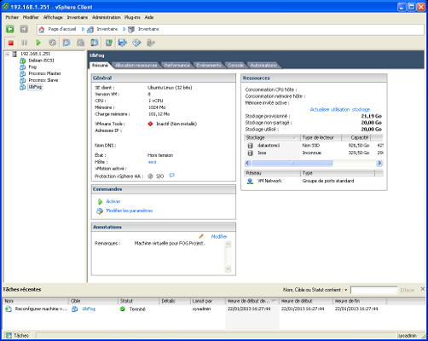The image size is (428, 341).
Task: Open the Administration menu
Action: coord(107,17)
